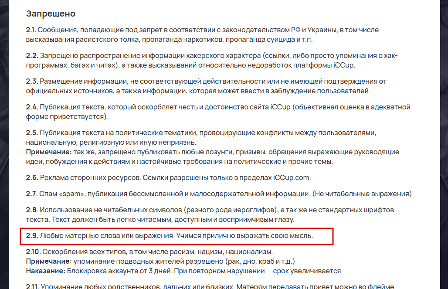Click the bold rule number 2.3.

[32, 81]
